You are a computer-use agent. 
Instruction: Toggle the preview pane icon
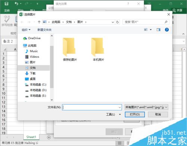[159, 30]
